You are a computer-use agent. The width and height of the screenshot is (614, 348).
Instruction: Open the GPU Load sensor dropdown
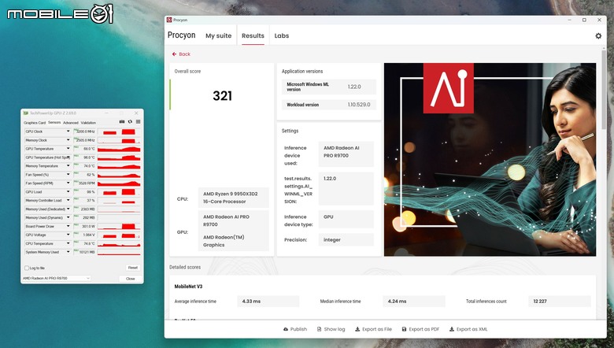tap(68, 192)
